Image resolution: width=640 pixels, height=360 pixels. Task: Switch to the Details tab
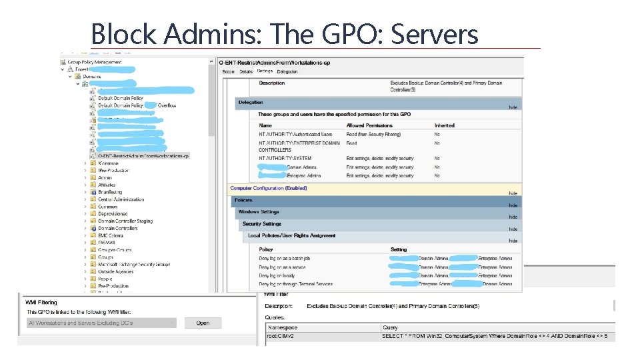point(246,71)
